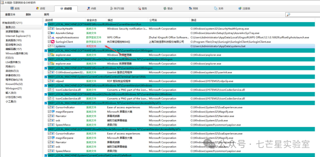Screen dimensions: 320x157
Task: Click the 查看文件 button
Action: (10, 15)
